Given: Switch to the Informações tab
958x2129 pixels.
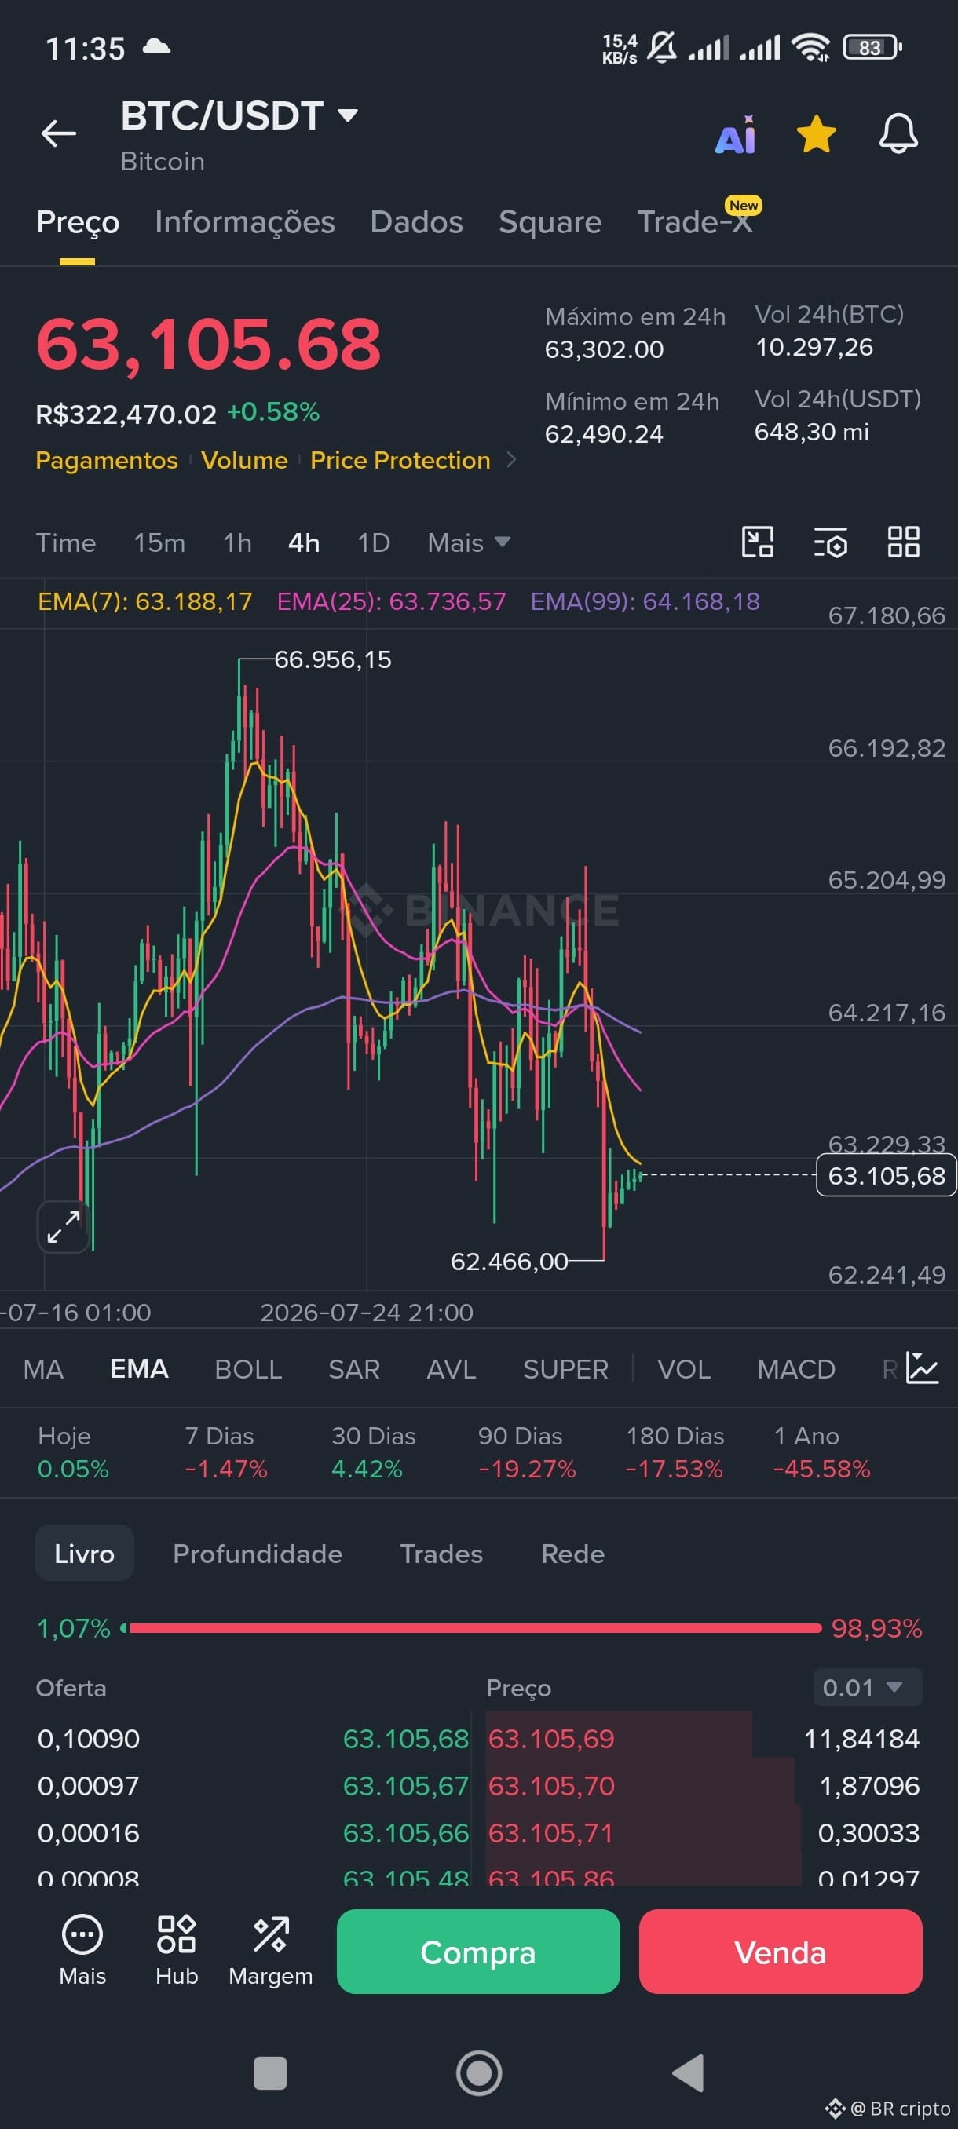Looking at the screenshot, I should 245,221.
